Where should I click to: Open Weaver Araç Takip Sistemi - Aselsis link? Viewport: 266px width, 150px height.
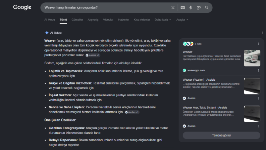tap(205, 108)
